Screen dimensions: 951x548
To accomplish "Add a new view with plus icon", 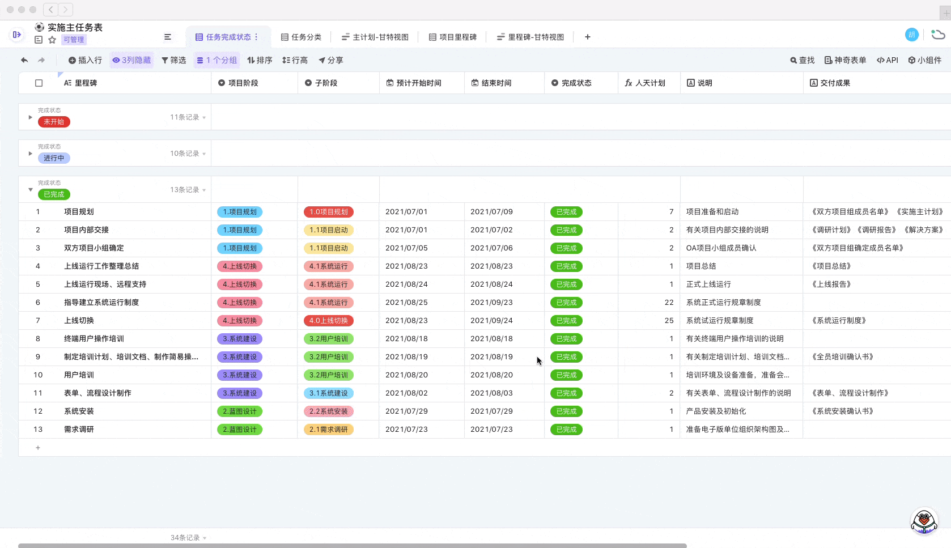I will coord(588,37).
